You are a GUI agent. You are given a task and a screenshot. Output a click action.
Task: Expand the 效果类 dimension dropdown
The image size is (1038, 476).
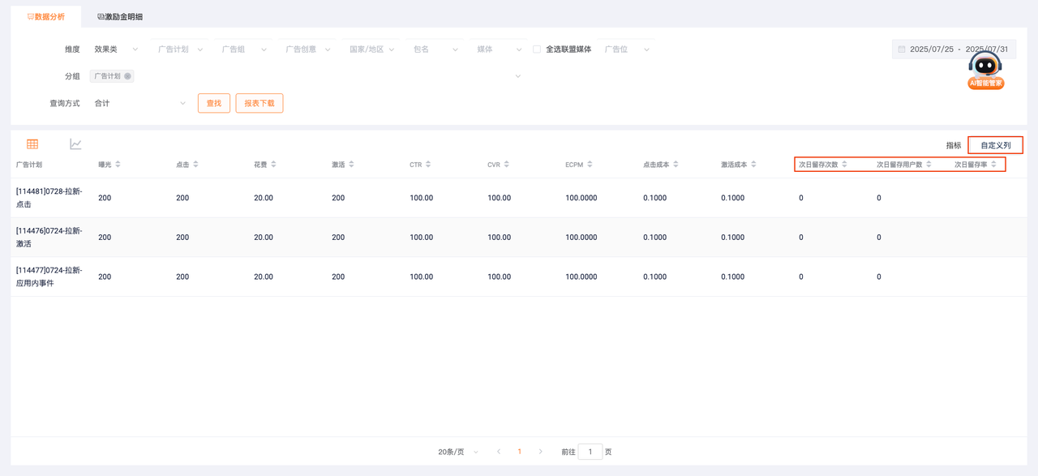click(116, 49)
